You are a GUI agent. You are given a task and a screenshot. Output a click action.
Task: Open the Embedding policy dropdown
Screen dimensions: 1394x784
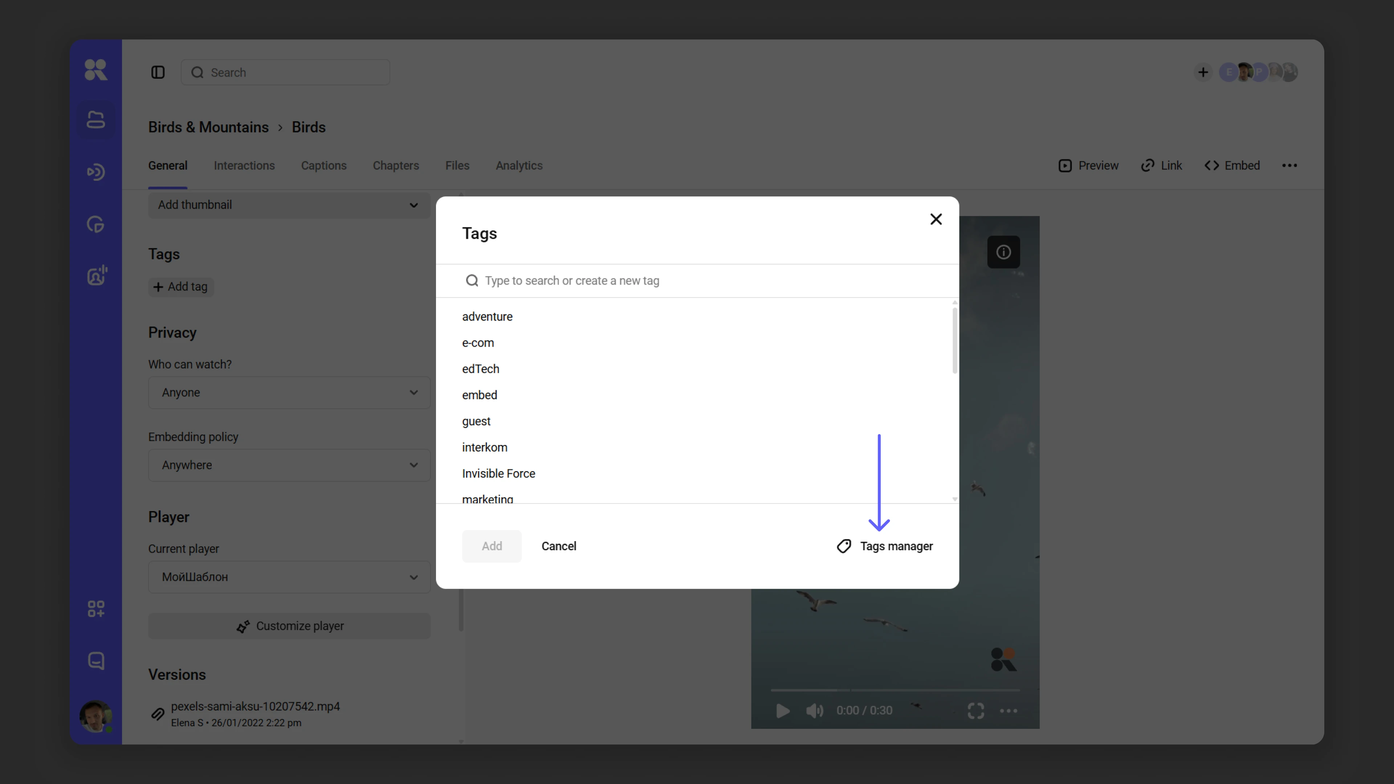(290, 465)
